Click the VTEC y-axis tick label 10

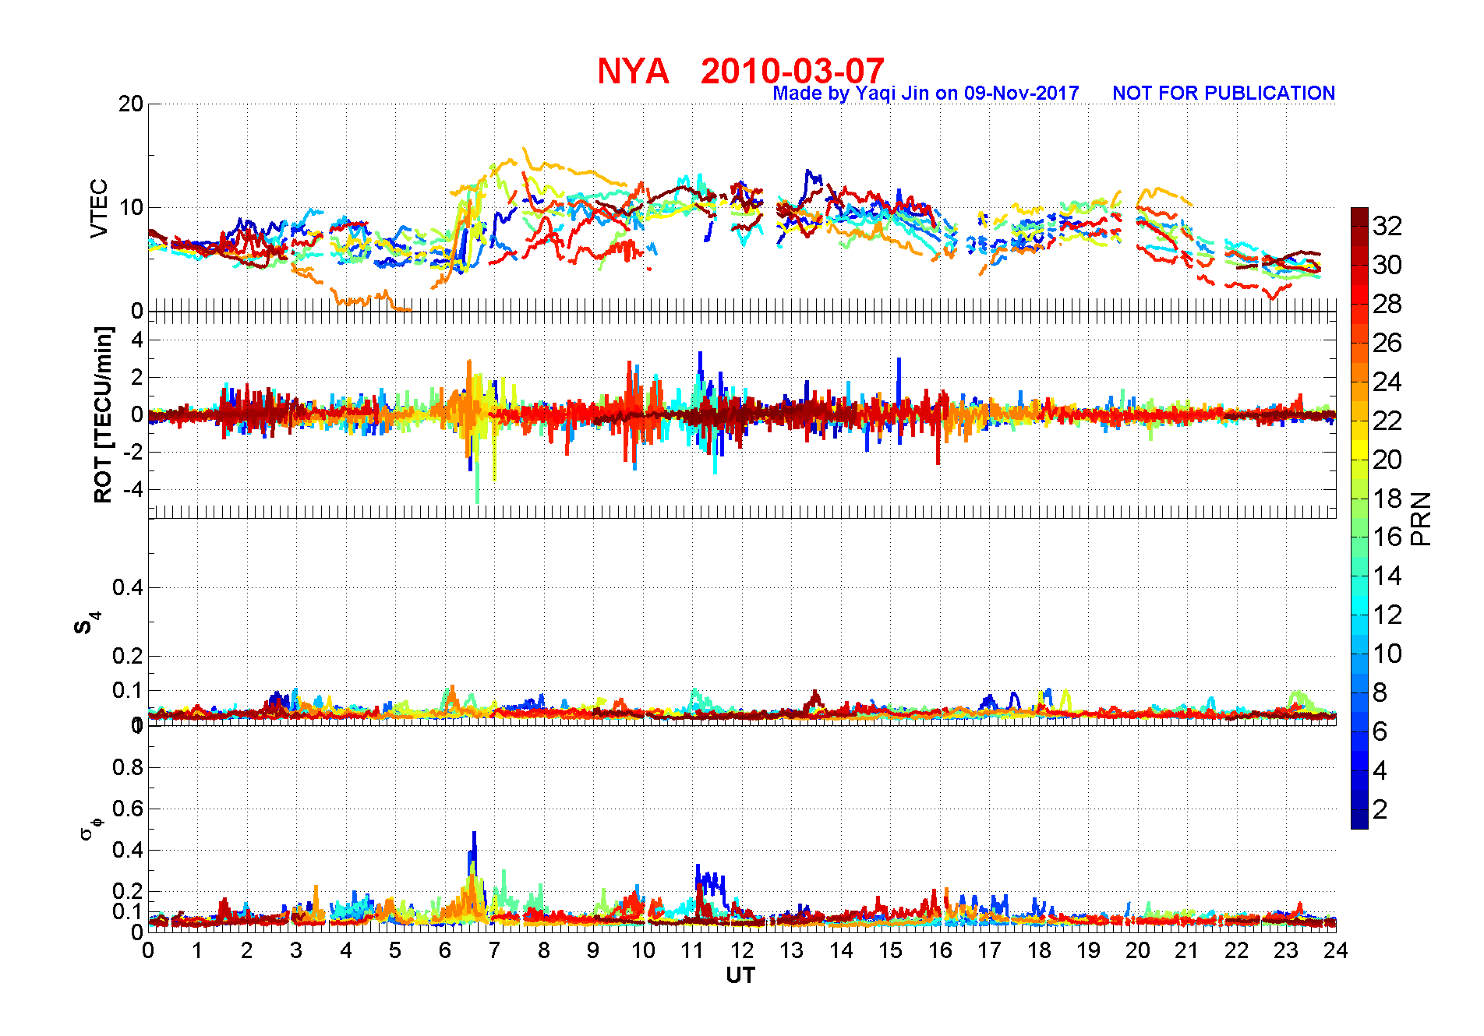click(x=131, y=207)
